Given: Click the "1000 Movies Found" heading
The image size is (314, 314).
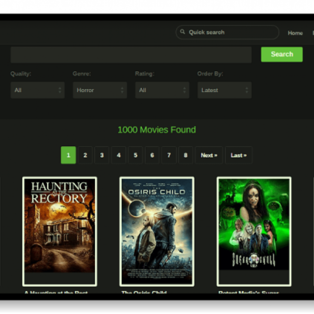Looking at the screenshot, I should click(x=157, y=130).
